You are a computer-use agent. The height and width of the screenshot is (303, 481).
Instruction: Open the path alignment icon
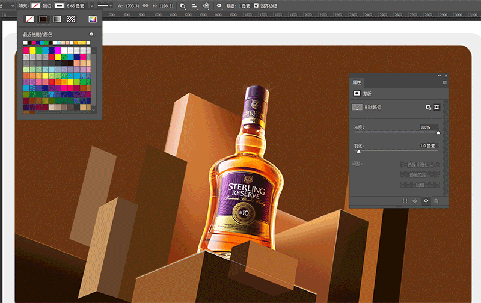click(194, 6)
